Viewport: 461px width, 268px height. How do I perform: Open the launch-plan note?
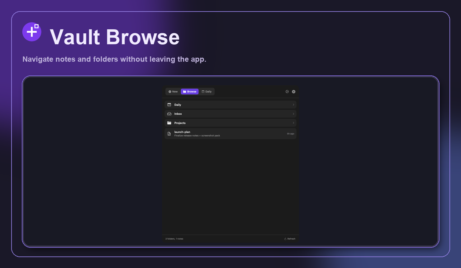[x=230, y=133]
